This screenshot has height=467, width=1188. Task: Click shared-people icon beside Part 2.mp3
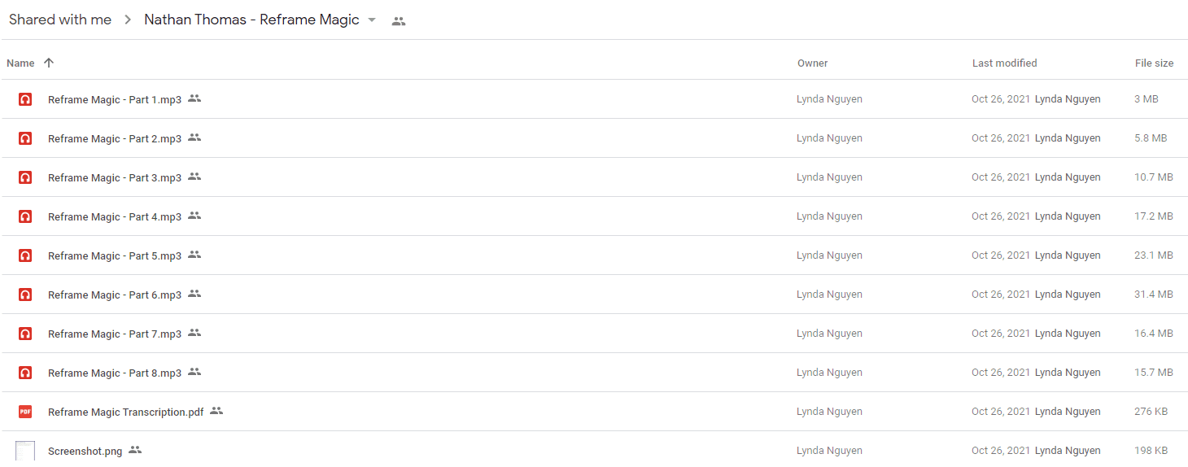click(194, 137)
